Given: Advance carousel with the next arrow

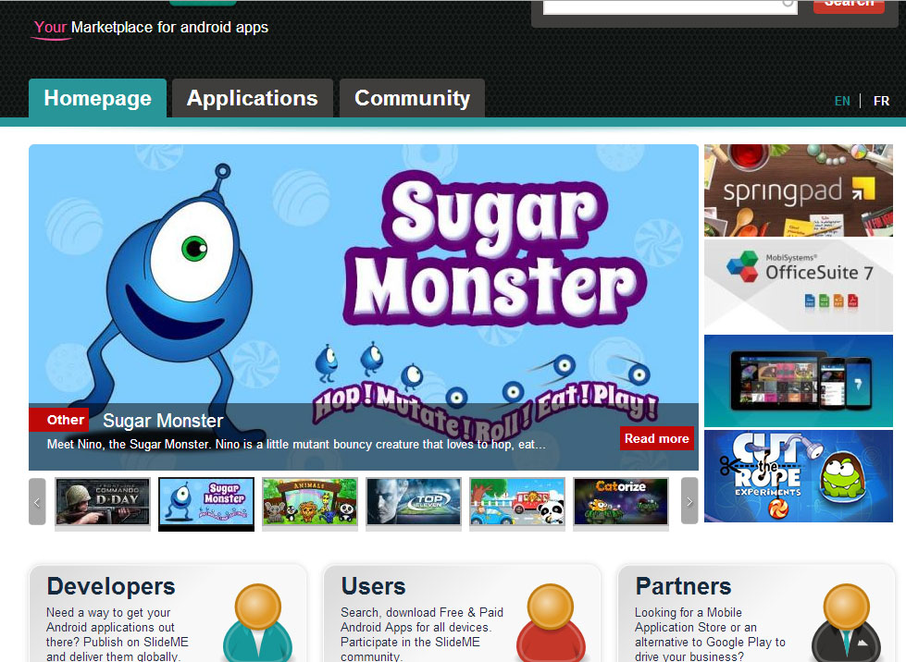Looking at the screenshot, I should tap(689, 502).
